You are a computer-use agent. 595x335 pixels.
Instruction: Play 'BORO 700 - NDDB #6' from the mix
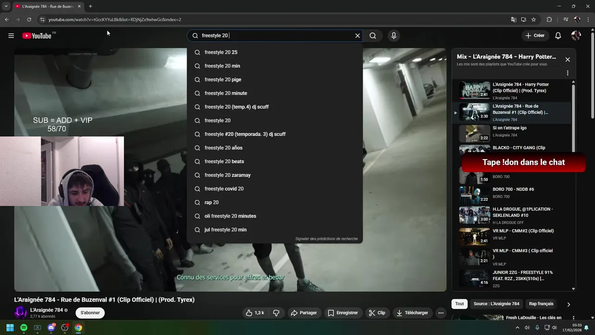coord(511,196)
